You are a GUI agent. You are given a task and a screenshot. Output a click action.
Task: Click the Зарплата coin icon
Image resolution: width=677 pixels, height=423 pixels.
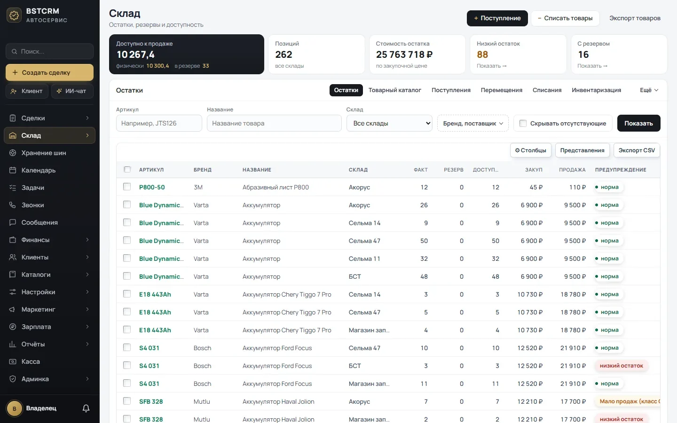[x=13, y=327]
